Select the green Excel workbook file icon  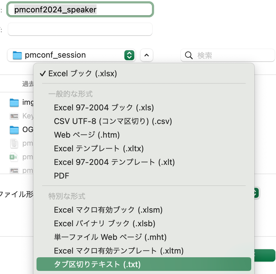14,157
